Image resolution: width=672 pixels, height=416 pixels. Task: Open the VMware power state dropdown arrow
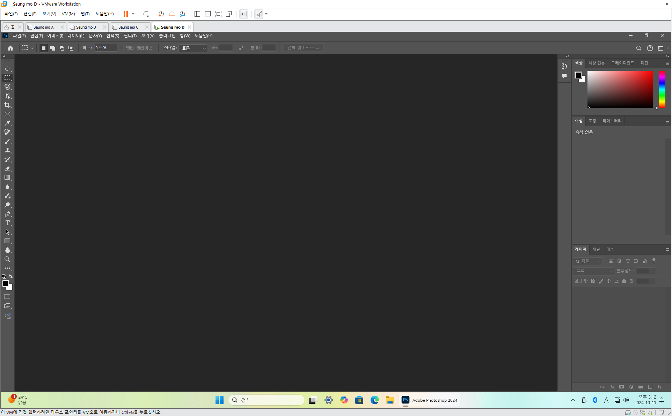click(x=133, y=14)
